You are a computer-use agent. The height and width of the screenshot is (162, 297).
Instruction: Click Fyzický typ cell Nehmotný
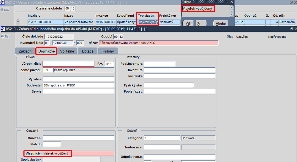(x=170, y=22)
